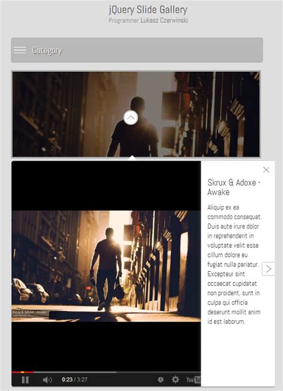Collapse the preview with the up chevron button

coord(131,118)
